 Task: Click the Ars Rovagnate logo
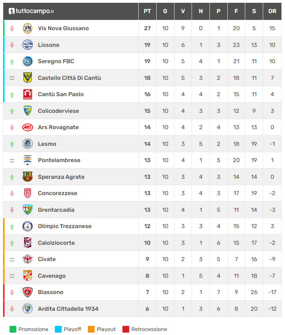pos(27,127)
